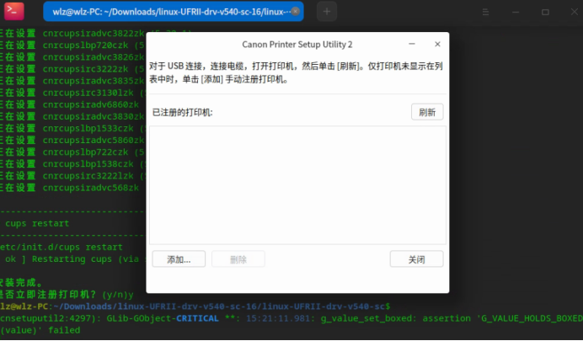The height and width of the screenshot is (341, 583).
Task: Maximize the terminal window
Action: pyautogui.click(x=545, y=12)
